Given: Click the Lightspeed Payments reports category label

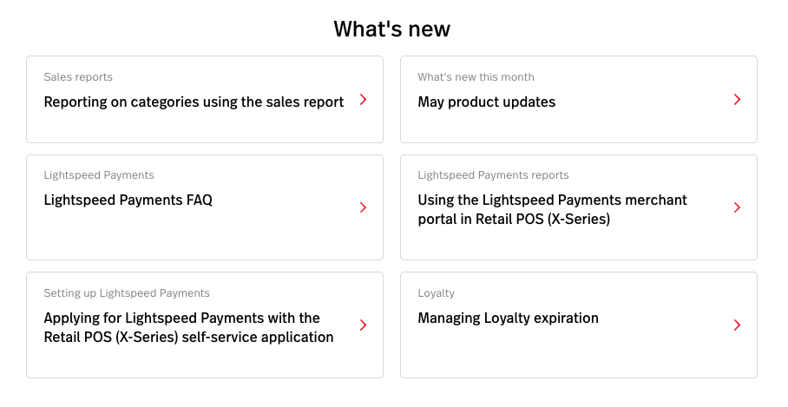Looking at the screenshot, I should coord(493,175).
